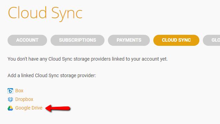Select the highlighted Cloud Sync tab
Viewport: 220px width, 124px height.
click(x=176, y=40)
